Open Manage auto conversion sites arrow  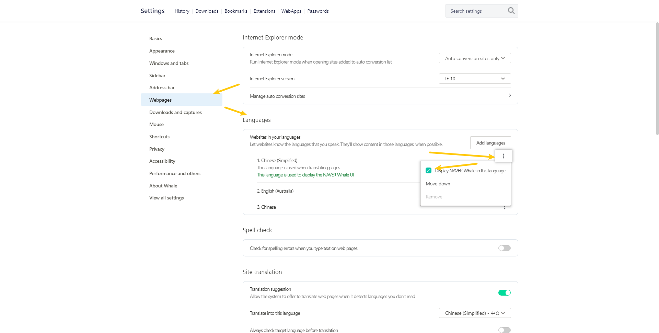pyautogui.click(x=510, y=96)
